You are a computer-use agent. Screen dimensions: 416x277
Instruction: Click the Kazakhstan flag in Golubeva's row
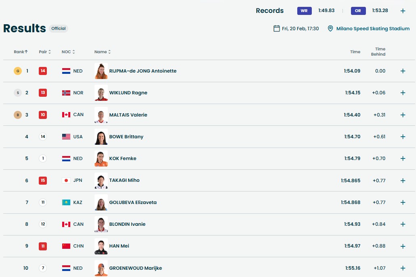point(66,202)
